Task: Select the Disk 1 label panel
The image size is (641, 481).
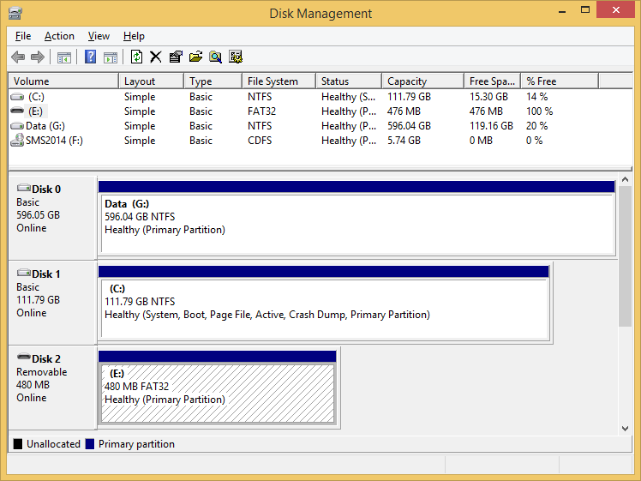Action: [x=52, y=303]
